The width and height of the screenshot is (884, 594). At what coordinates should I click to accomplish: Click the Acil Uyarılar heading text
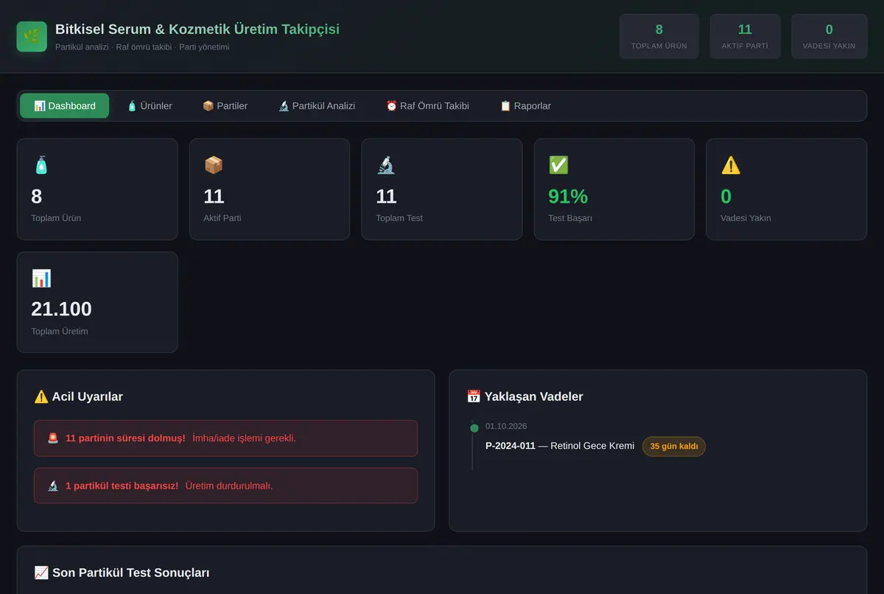88,396
